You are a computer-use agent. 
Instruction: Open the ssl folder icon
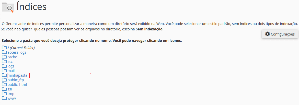click(x=4, y=89)
